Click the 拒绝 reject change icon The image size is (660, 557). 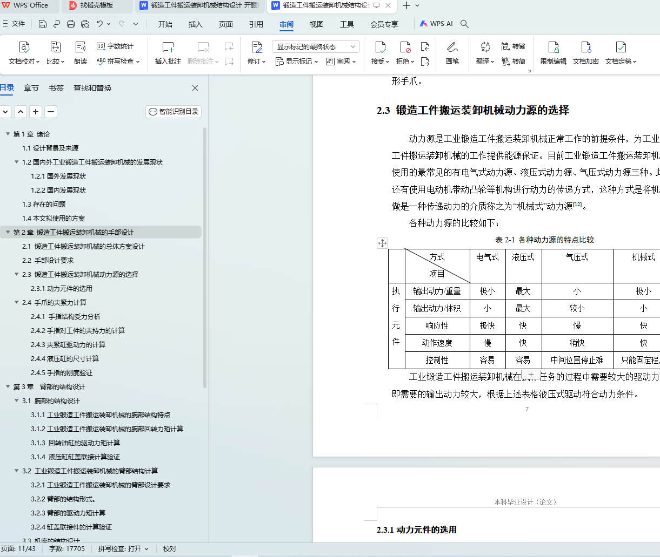[x=405, y=47]
